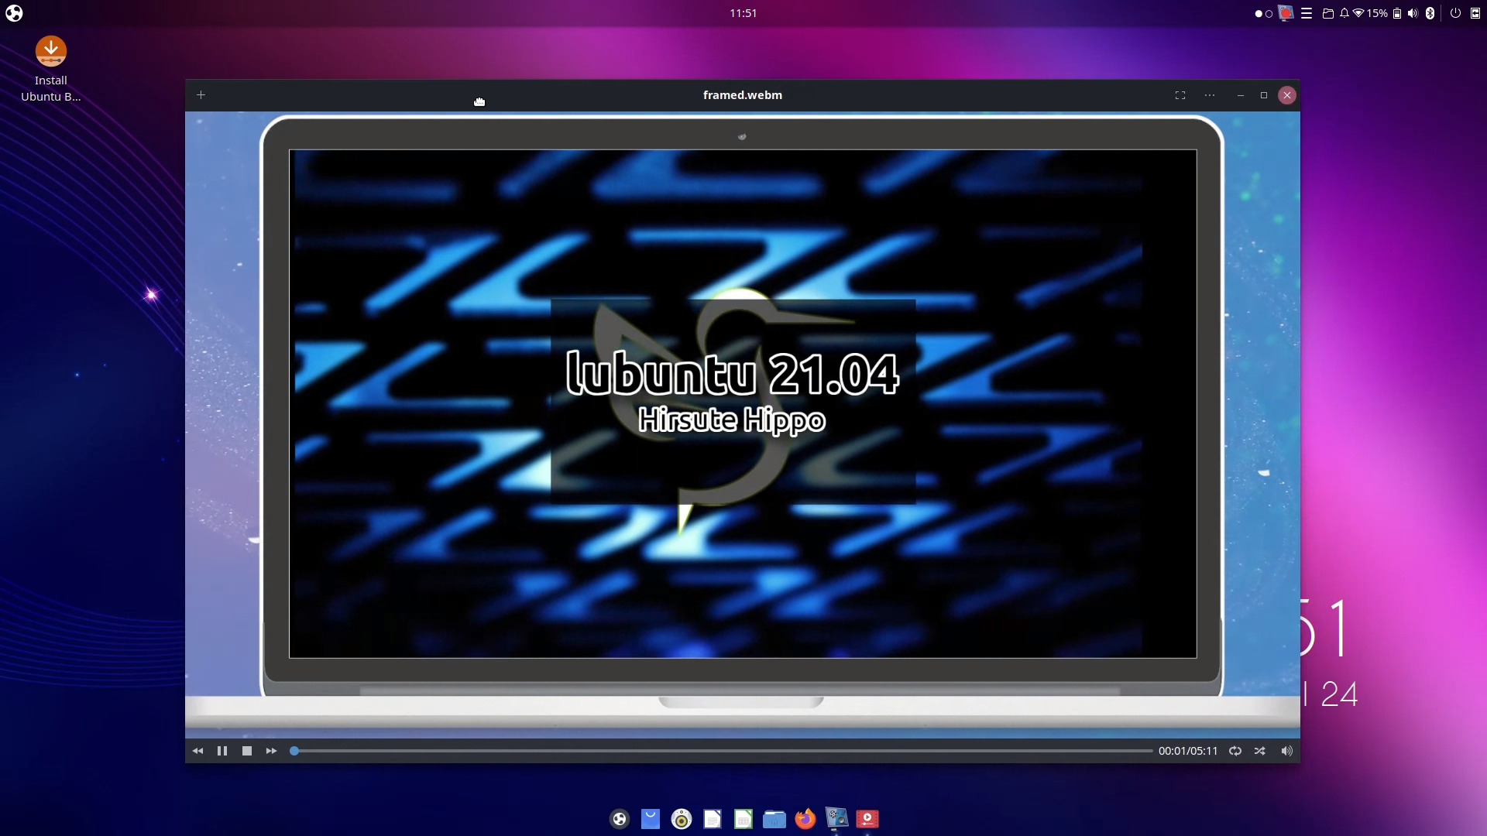Click the blue seek handle on progress bar
Viewport: 1487px width, 836px height.
point(294,751)
